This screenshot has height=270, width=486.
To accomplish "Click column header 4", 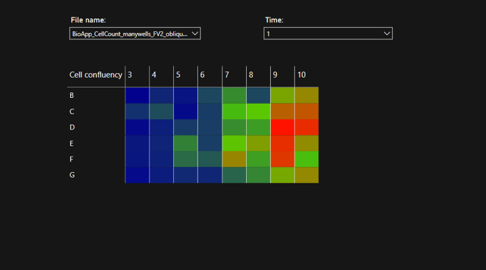I will (154, 75).
